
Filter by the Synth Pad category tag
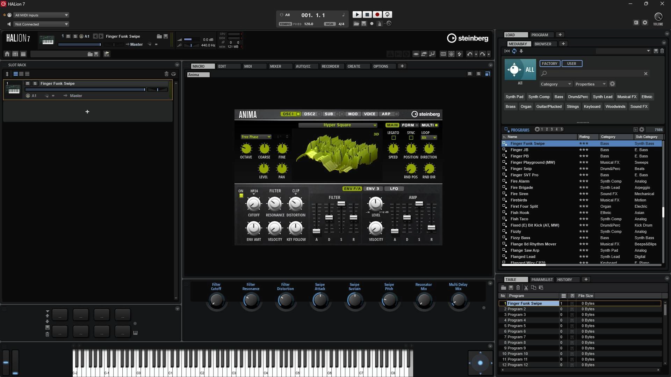click(514, 97)
